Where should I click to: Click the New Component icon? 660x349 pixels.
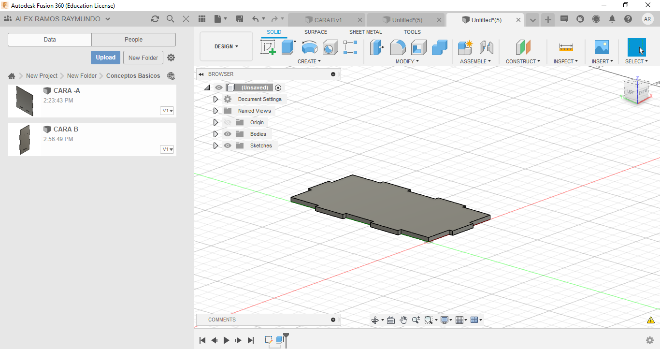pos(465,47)
